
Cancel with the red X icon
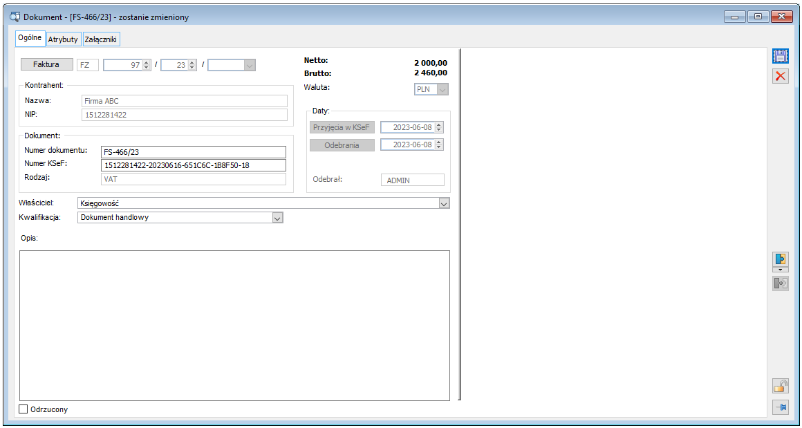[x=781, y=76]
